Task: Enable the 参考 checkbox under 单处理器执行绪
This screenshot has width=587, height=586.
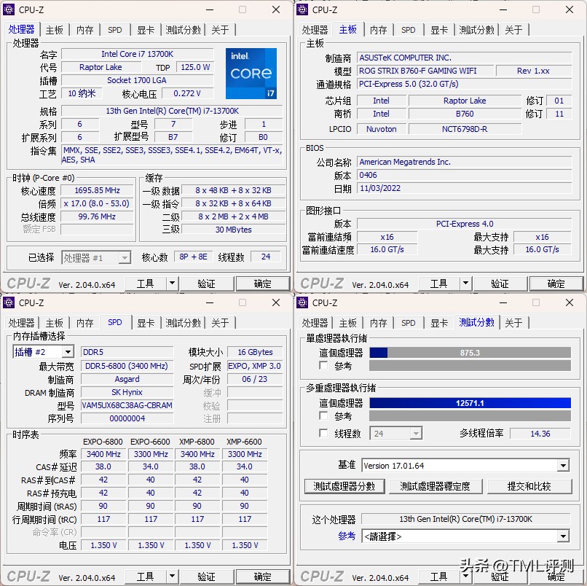Action: click(x=323, y=367)
